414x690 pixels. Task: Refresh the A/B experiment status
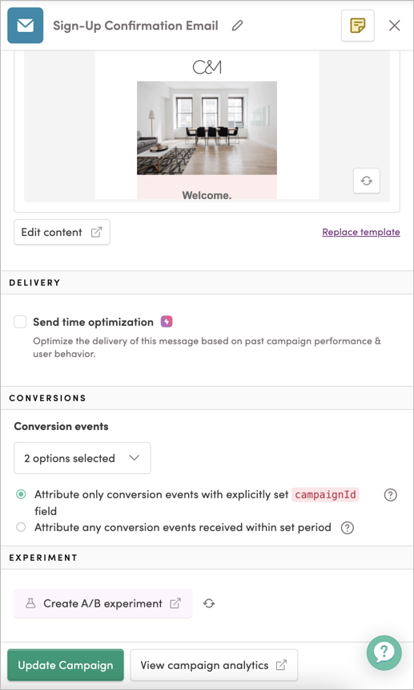click(x=209, y=603)
